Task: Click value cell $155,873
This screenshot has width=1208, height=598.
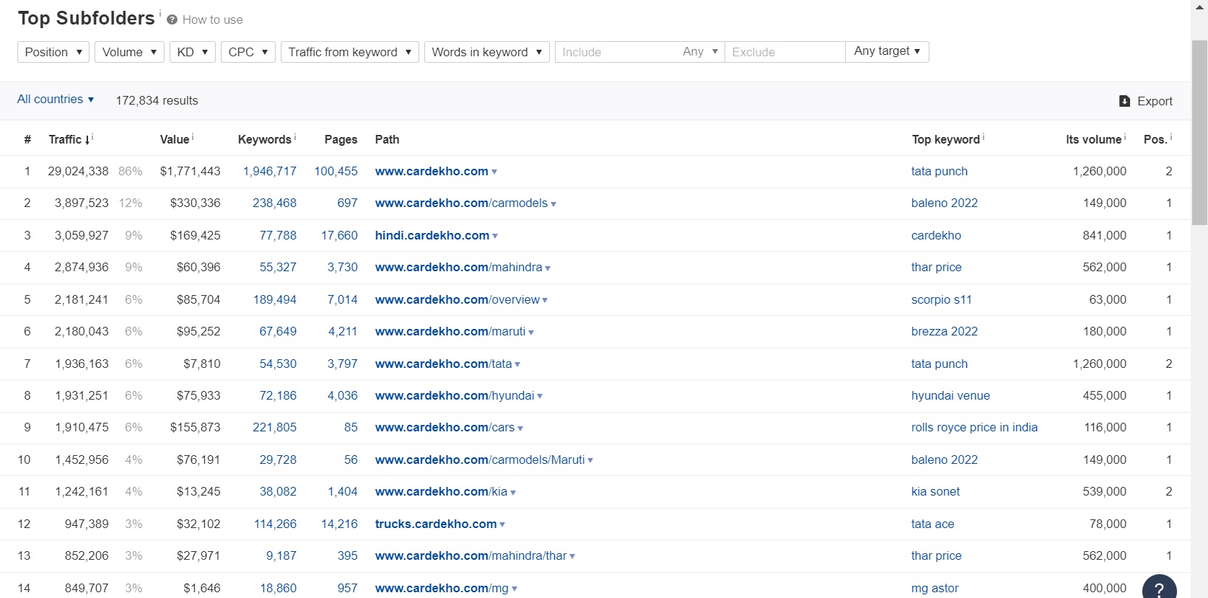Action: [x=195, y=427]
